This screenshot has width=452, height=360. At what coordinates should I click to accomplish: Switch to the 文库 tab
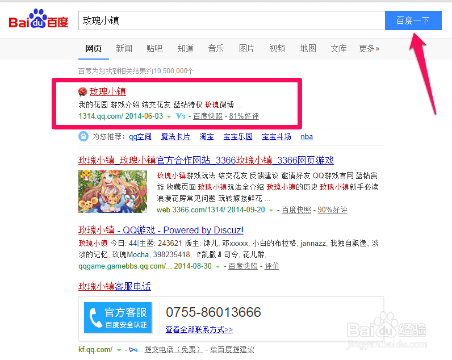[x=338, y=48]
